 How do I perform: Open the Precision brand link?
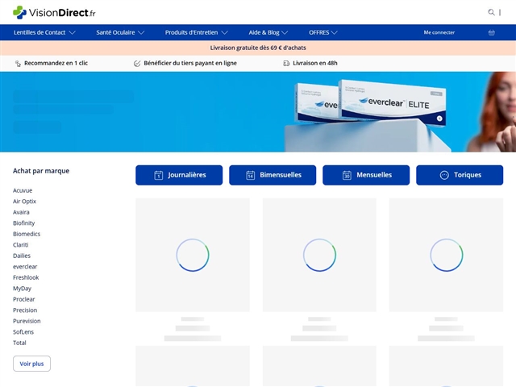[x=25, y=310]
